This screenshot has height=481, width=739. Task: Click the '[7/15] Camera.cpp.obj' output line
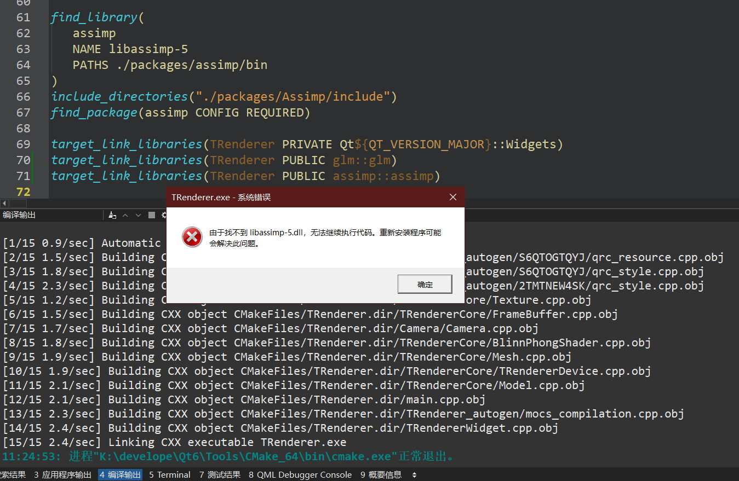point(270,328)
